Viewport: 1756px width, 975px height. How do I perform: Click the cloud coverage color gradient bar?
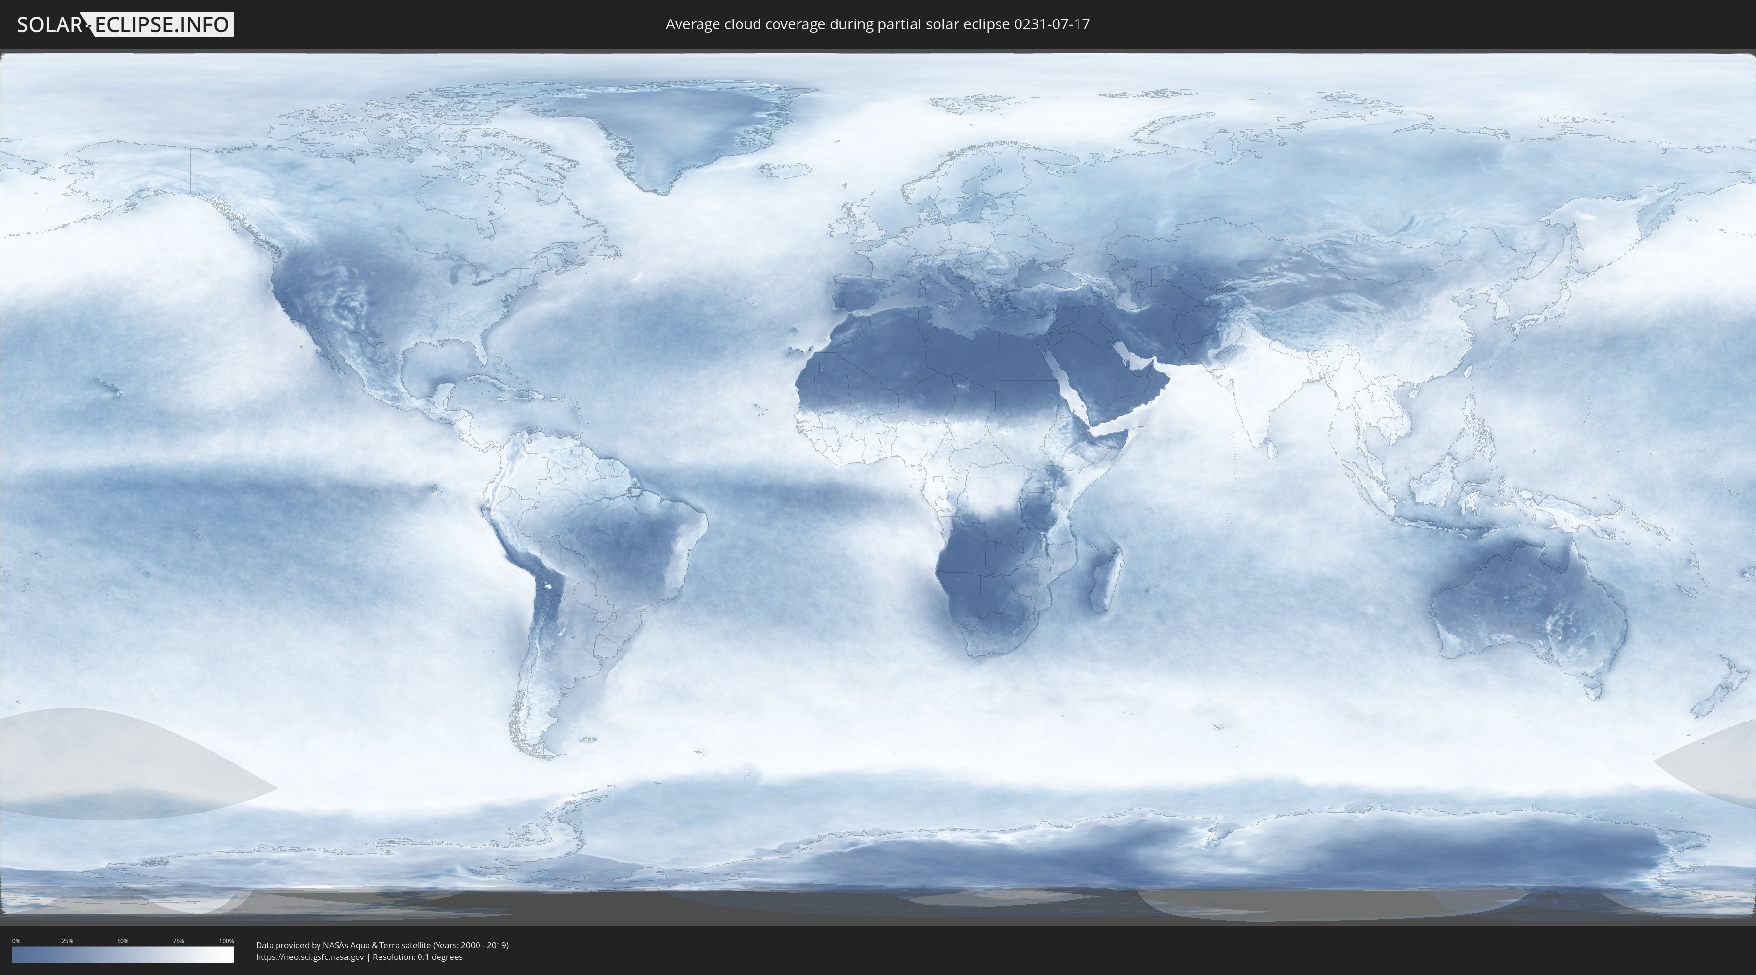click(123, 955)
